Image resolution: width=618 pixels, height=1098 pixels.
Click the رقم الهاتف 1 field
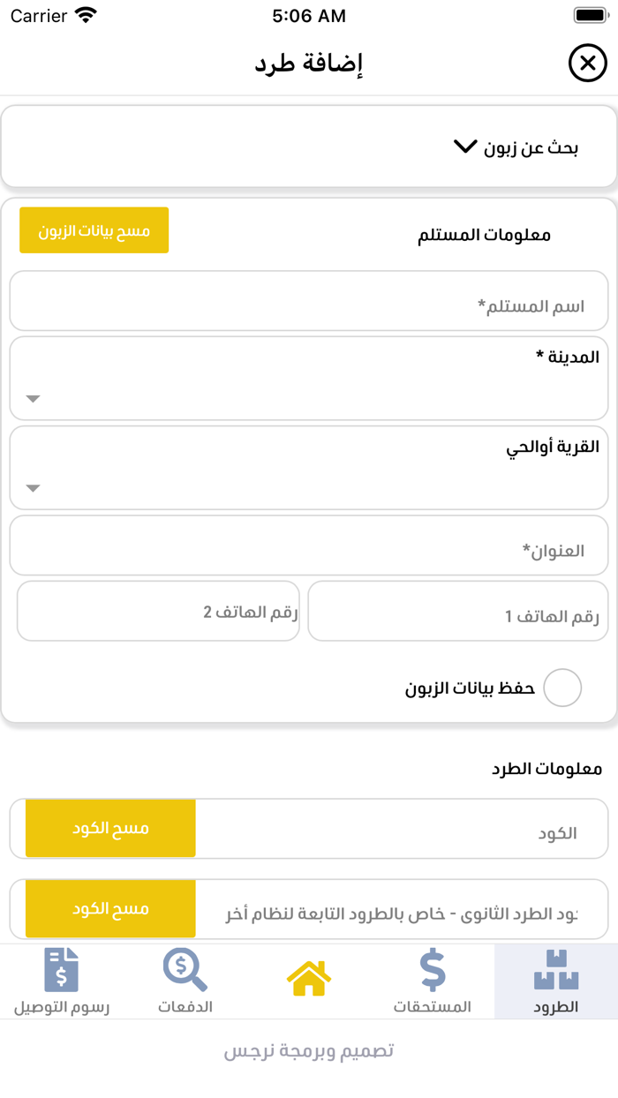[457, 610]
